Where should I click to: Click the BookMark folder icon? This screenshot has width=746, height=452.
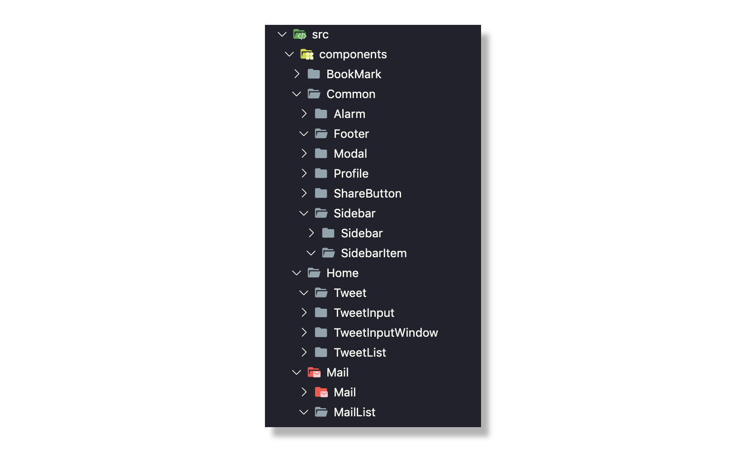tap(314, 74)
